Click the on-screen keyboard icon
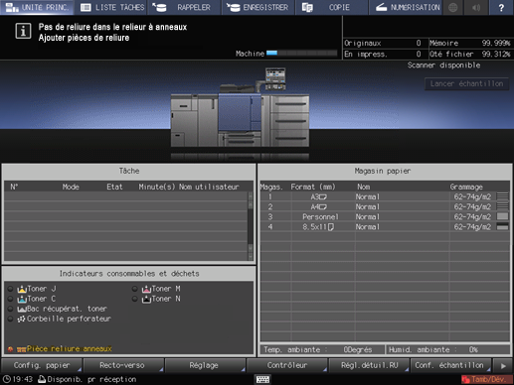 pos(262,379)
